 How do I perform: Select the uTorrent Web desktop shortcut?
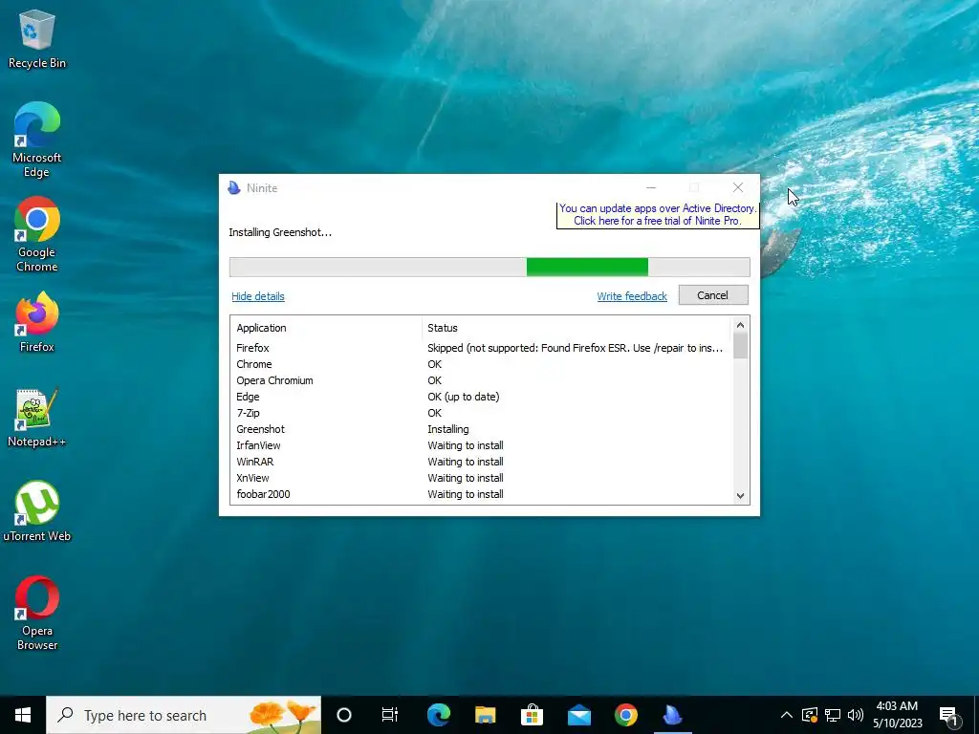click(37, 512)
